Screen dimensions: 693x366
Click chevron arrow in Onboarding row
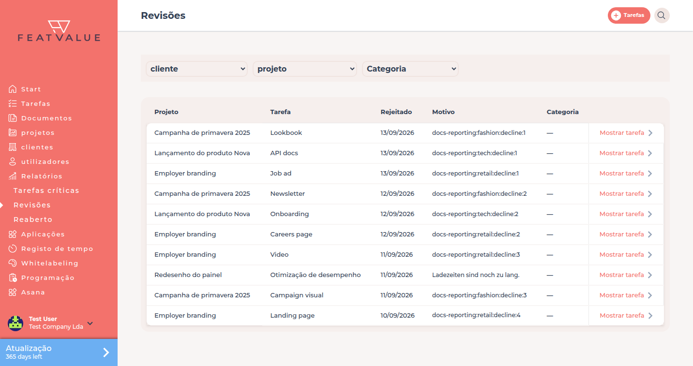click(x=650, y=214)
